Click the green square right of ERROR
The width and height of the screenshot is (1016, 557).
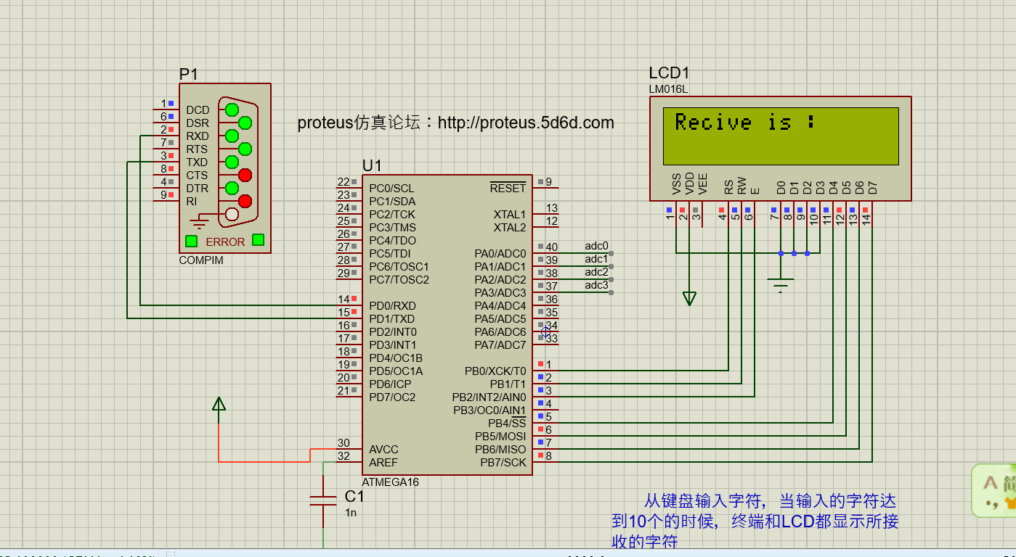click(x=258, y=240)
